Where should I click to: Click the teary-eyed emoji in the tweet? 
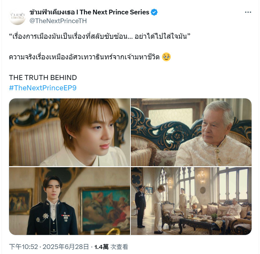[166, 57]
